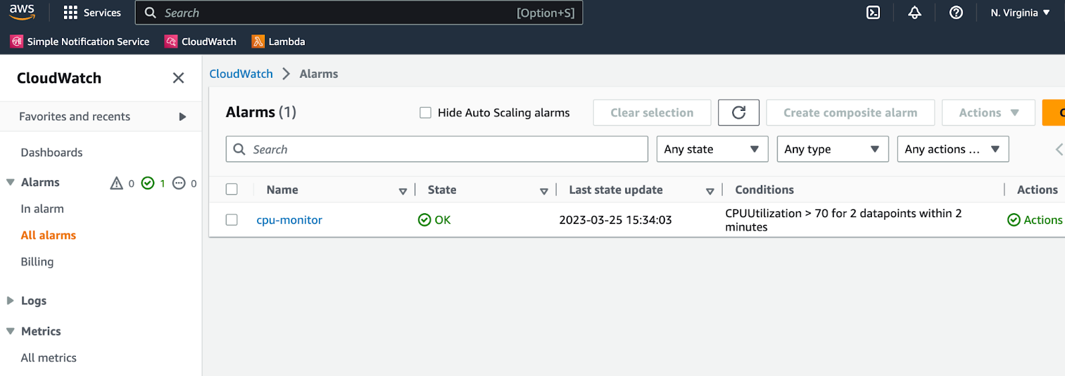Switch region from N. Virginia dropdown
This screenshot has width=1065, height=376.
(x=1020, y=13)
